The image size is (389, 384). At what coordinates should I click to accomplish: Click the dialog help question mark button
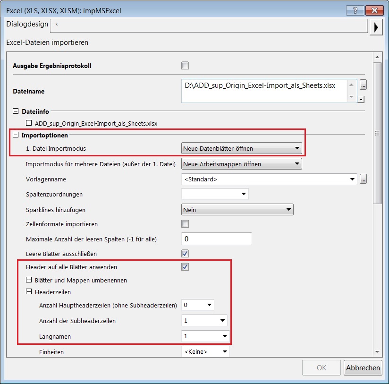pyautogui.click(x=355, y=10)
